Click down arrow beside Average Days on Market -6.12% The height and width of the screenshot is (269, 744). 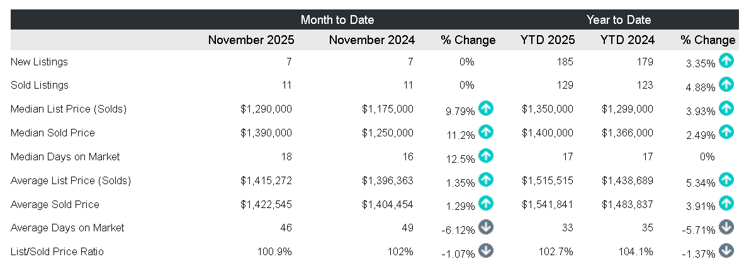pyautogui.click(x=485, y=227)
